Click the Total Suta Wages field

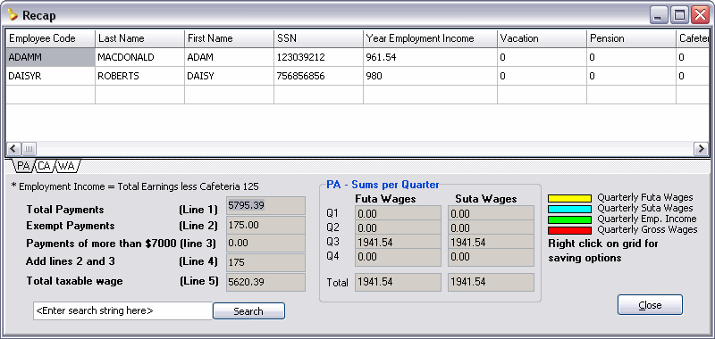point(491,282)
